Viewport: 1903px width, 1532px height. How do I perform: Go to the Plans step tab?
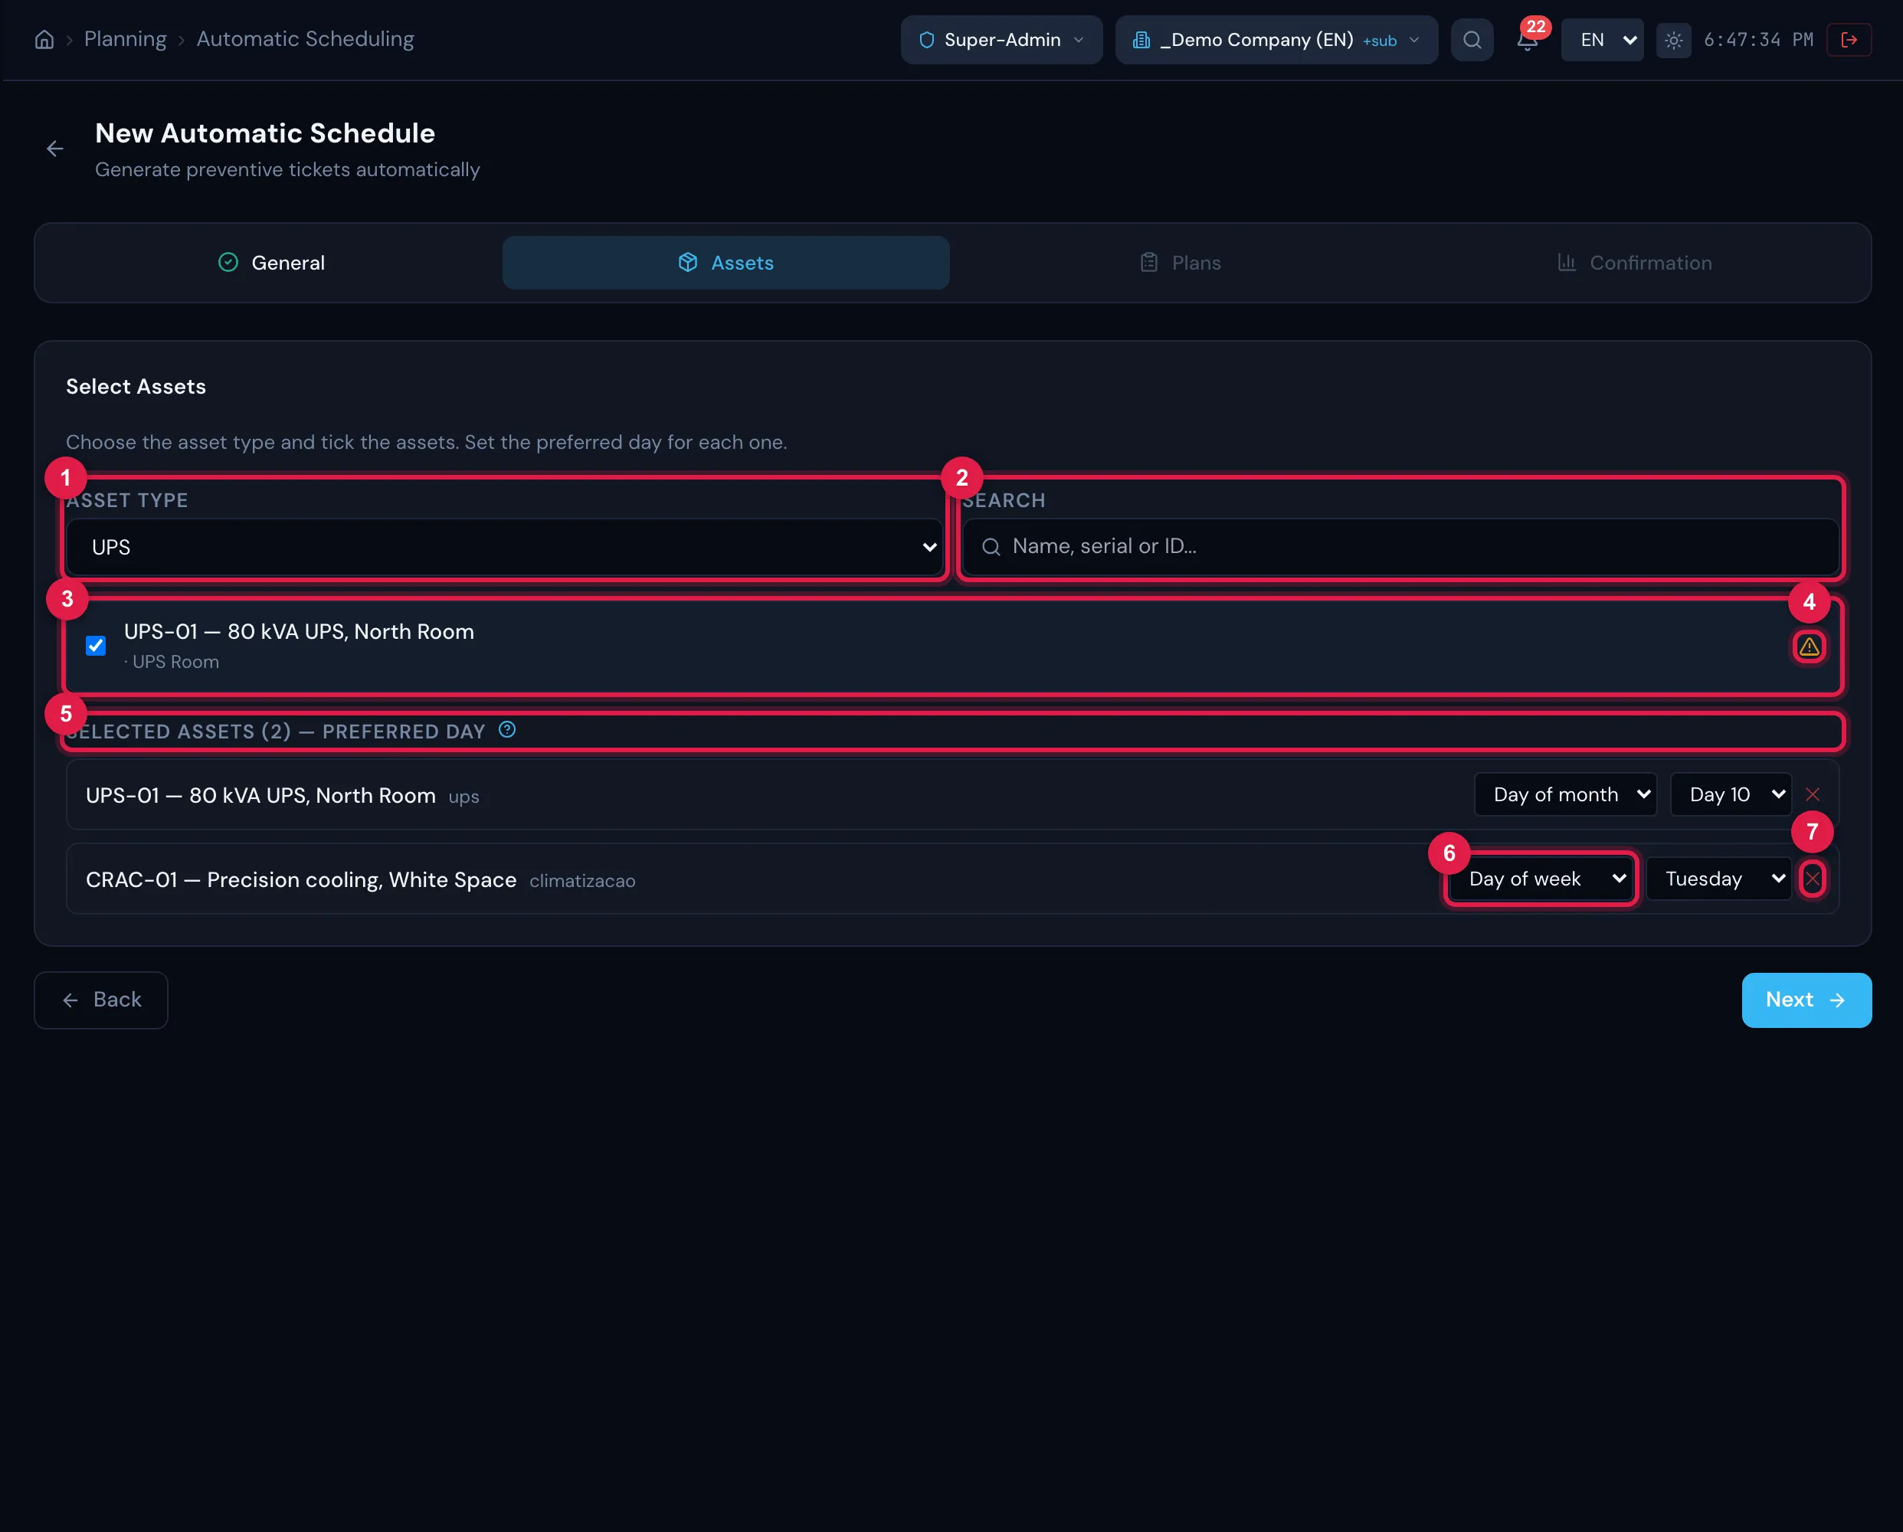1180,263
